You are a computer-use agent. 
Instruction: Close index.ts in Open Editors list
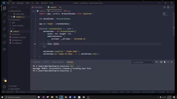(x=12, y=17)
